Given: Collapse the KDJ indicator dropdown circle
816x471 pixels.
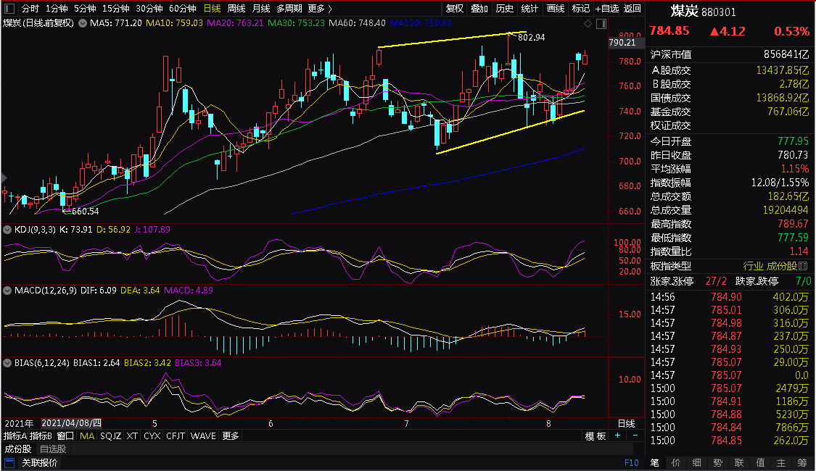Looking at the screenshot, I should point(7,229).
